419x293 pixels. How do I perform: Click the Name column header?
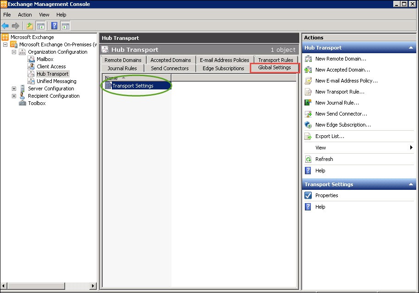pos(111,77)
